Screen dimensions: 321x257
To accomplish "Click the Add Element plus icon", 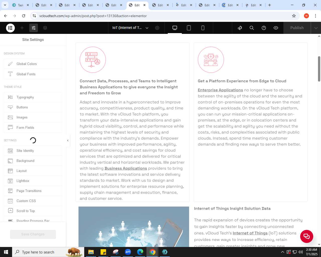I will [x=22, y=28].
